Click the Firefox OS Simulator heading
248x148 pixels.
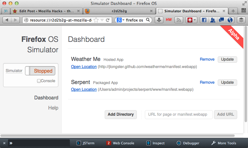[40, 44]
